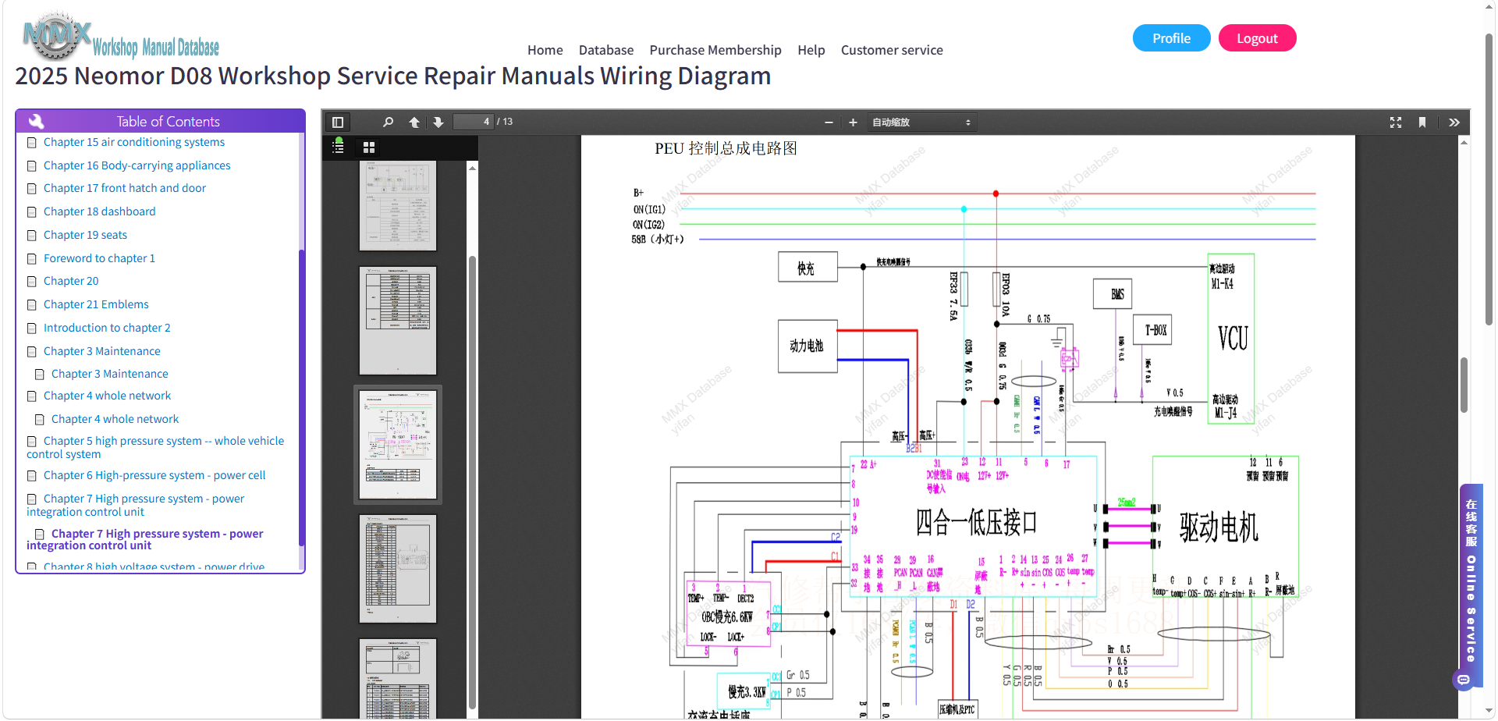The height and width of the screenshot is (721, 1498).
Task: Click the PDF document vertical scrollbar
Action: pyautogui.click(x=1464, y=385)
